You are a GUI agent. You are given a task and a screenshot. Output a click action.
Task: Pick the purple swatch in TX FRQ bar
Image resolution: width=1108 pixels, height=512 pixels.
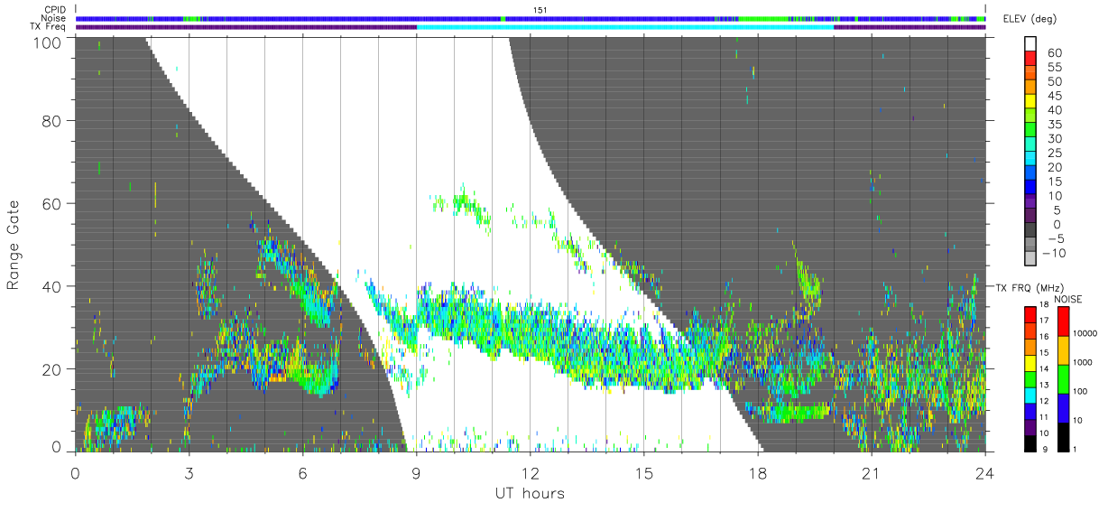[1030, 427]
